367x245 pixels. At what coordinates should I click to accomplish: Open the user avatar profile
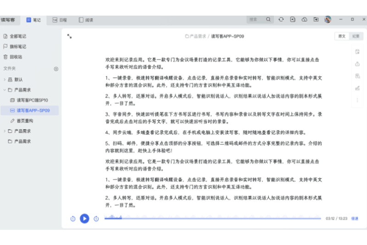[328, 20]
